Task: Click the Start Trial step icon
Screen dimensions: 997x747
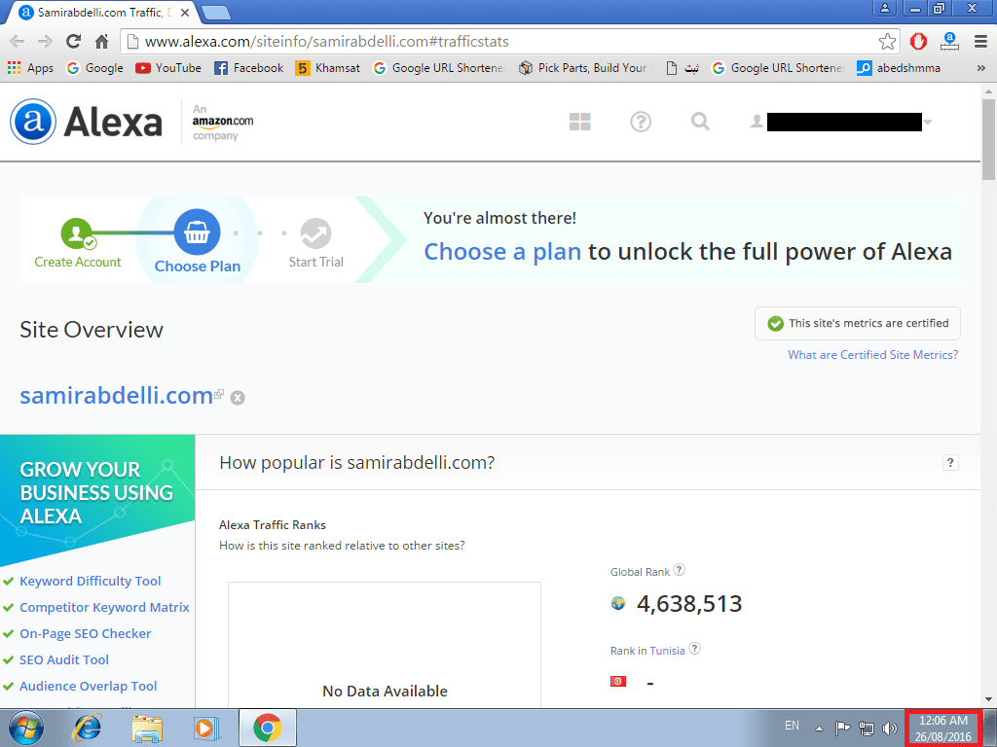Action: coord(316,233)
